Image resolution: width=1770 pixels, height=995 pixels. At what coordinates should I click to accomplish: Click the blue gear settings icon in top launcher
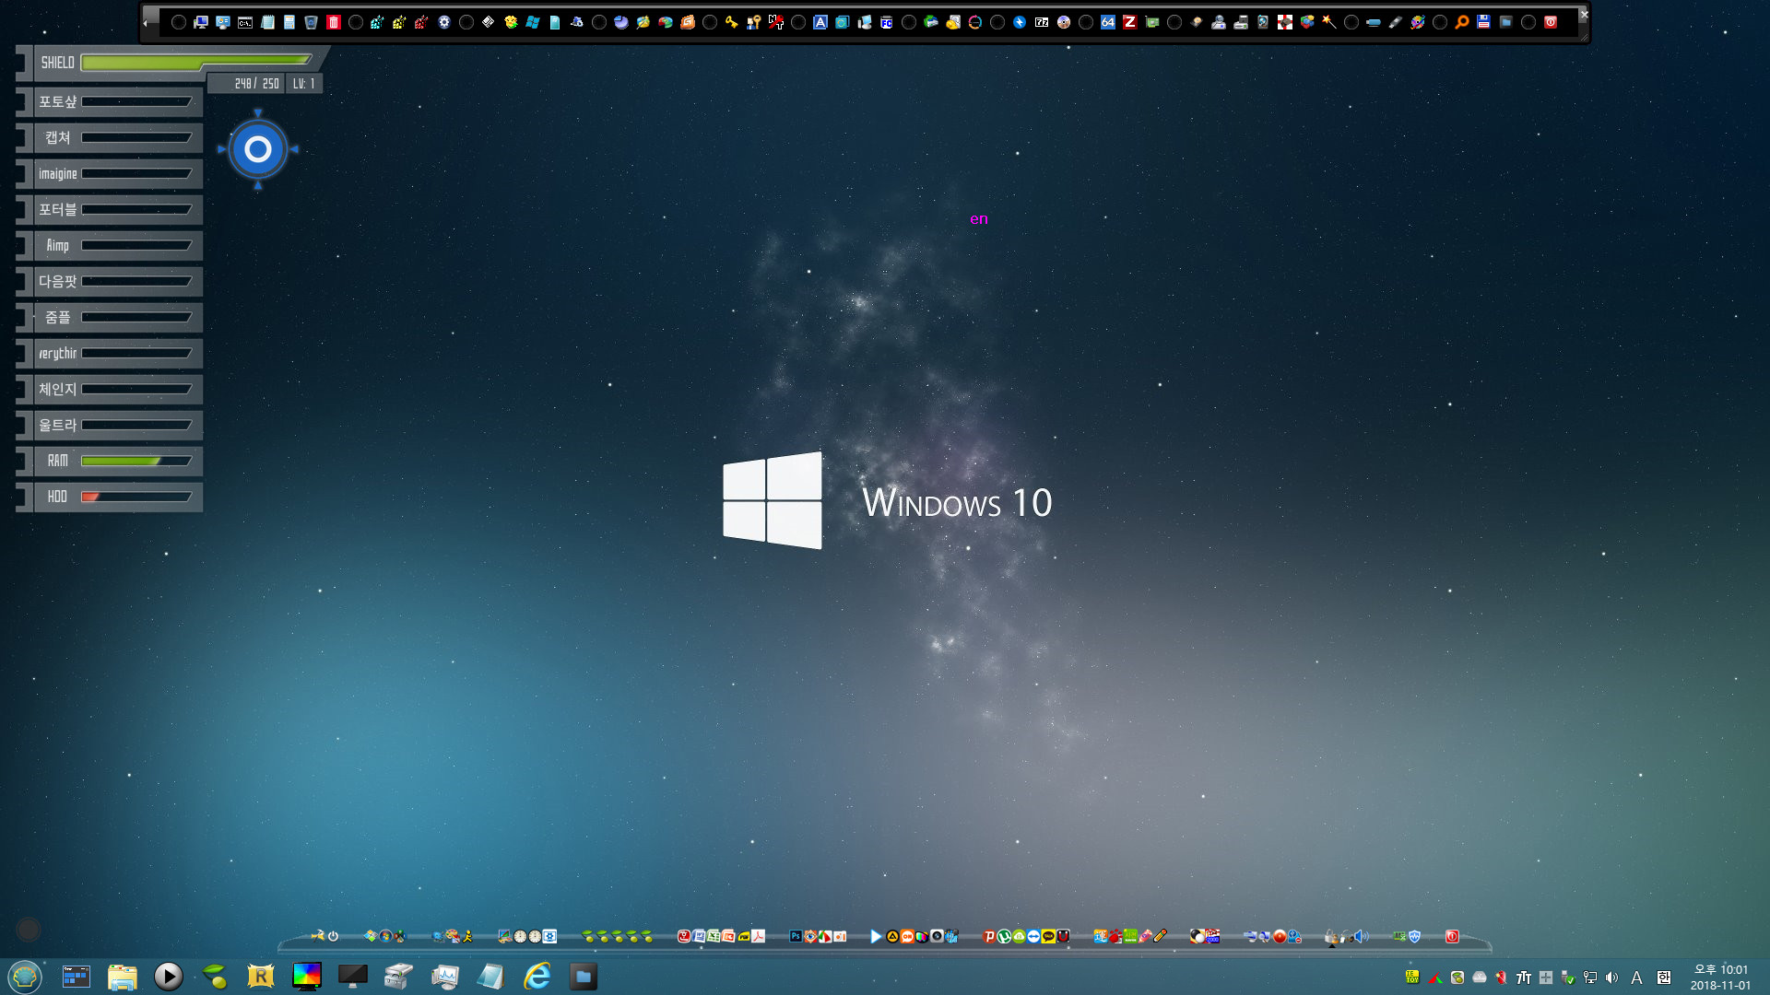point(444,22)
